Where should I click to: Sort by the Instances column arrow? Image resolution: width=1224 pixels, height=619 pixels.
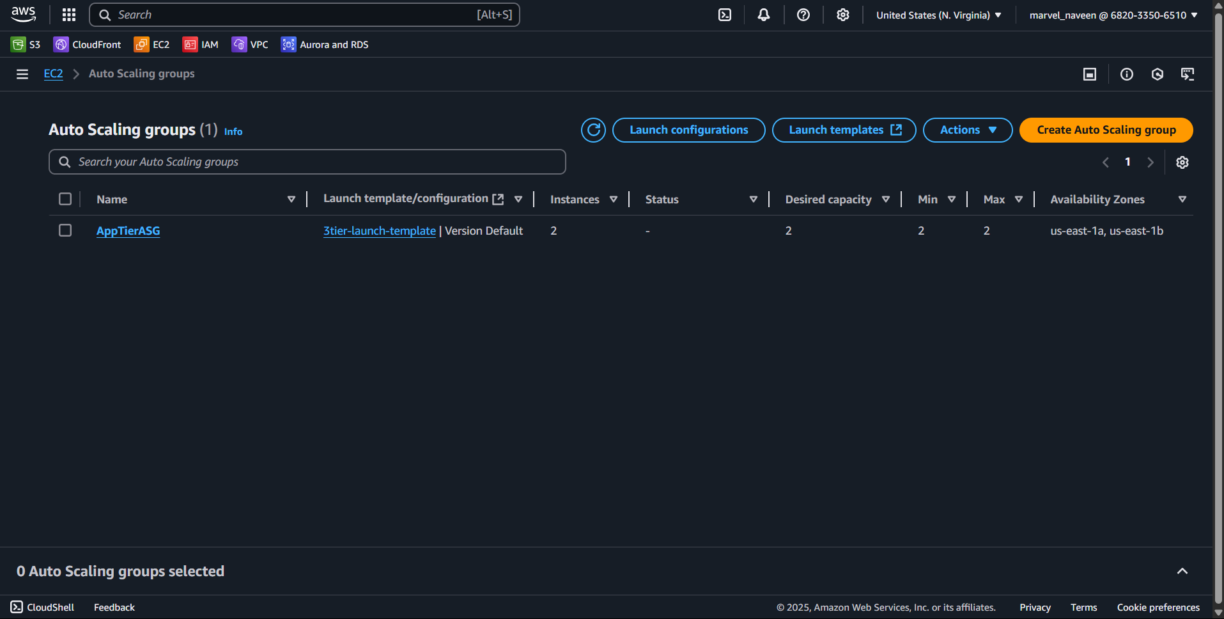click(x=614, y=200)
